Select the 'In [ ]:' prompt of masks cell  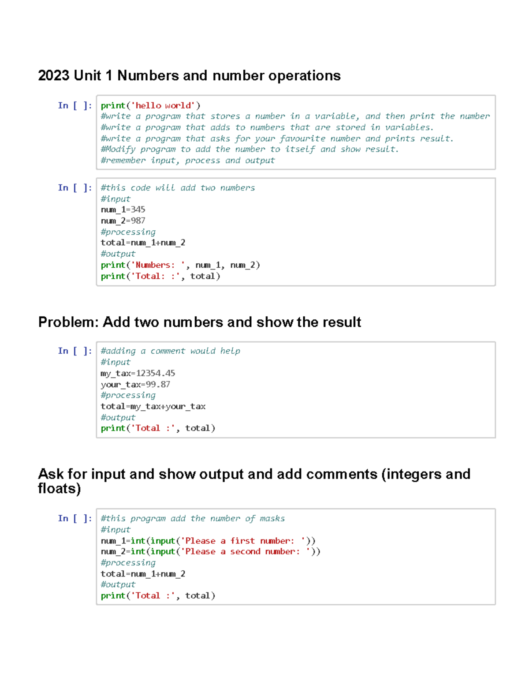[75, 519]
